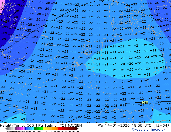This screenshot has height=132, width=171.
Task: Open the weatheronline.co.uk copyright link
Action: [x=148, y=130]
